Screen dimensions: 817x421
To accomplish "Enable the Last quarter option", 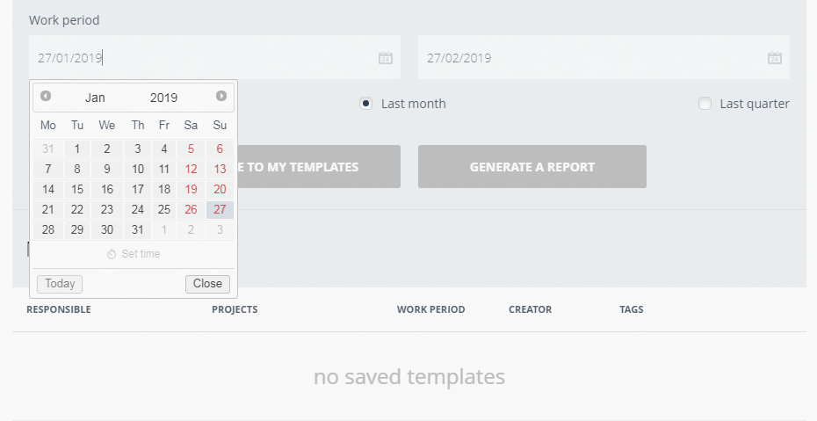I will pyautogui.click(x=705, y=104).
